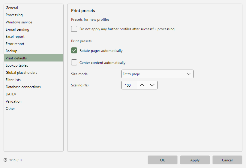Image resolution: width=246 pixels, height=168 pixels.
Task: Select the DATEV category
Action: click(x=34, y=94)
